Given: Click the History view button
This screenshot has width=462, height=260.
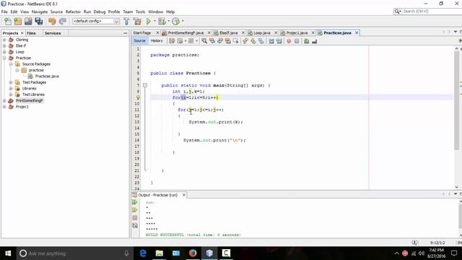Looking at the screenshot, I should [157, 41].
